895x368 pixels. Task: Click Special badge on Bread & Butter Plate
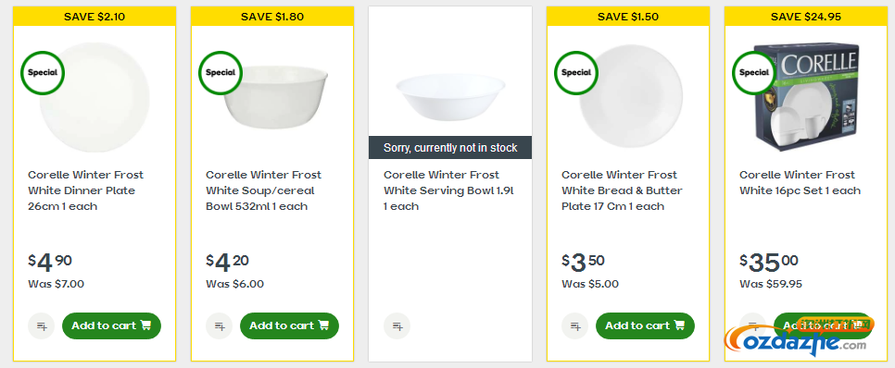point(576,73)
